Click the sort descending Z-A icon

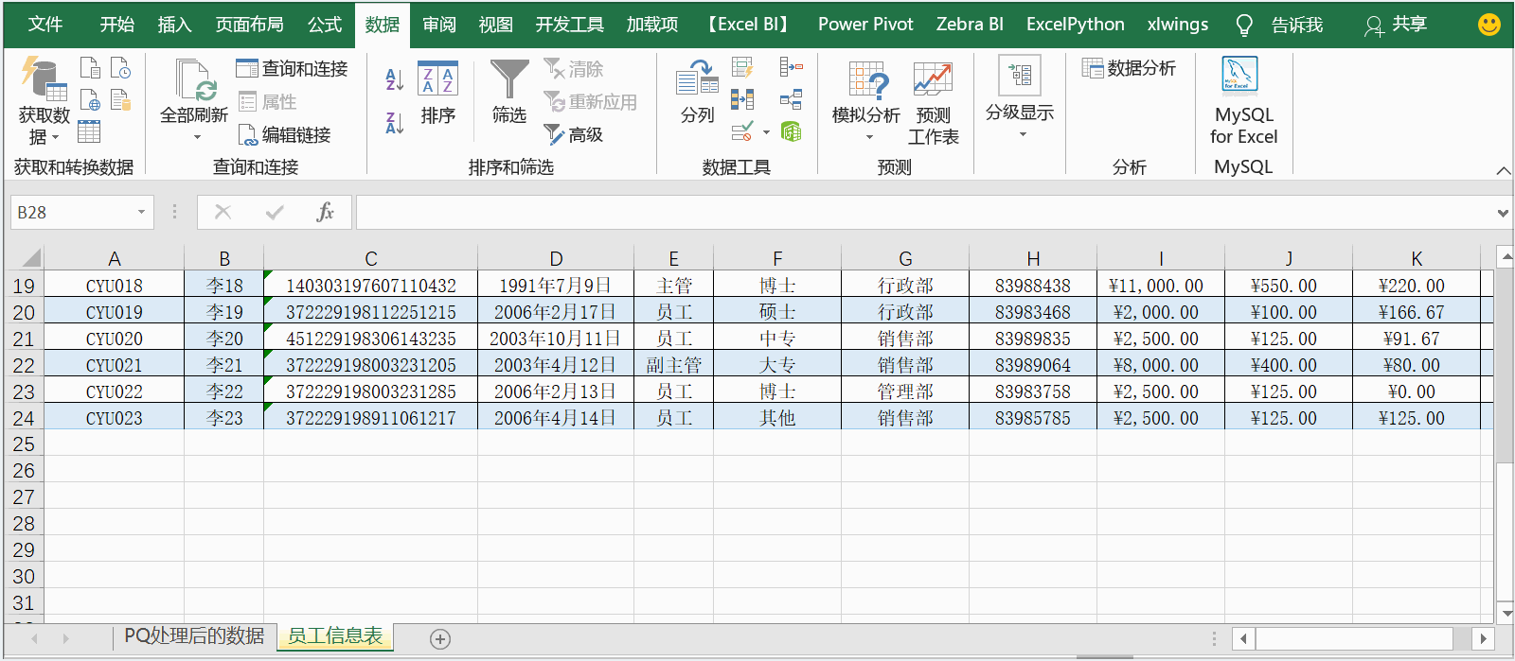(x=395, y=122)
